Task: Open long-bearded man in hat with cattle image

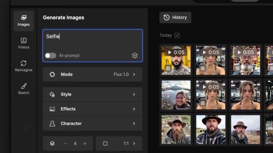Action: [x=176, y=130]
